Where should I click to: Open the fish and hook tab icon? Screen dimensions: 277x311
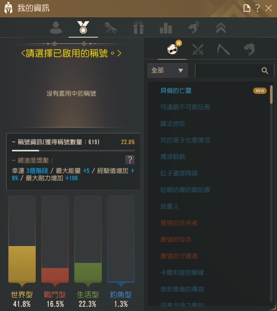pyautogui.click(x=194, y=27)
